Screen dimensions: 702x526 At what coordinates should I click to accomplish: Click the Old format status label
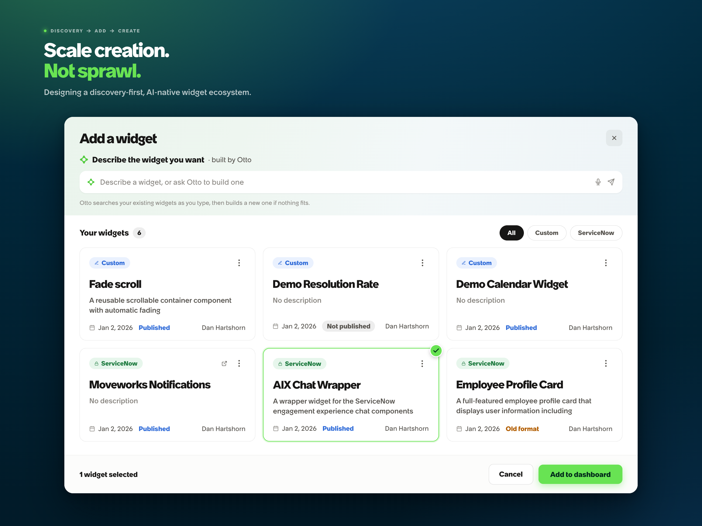click(x=522, y=429)
